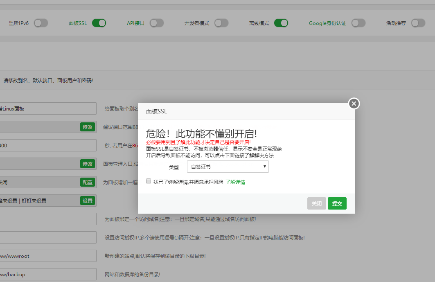Screen dimensions: 435x282
Task: Click text 网站和数据库的备份目录!
Action: 132,275
